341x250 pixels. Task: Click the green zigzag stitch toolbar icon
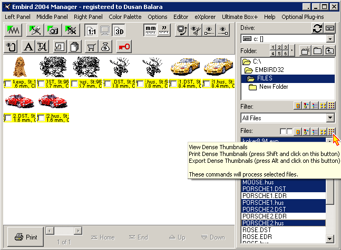pyautogui.click(x=13, y=30)
